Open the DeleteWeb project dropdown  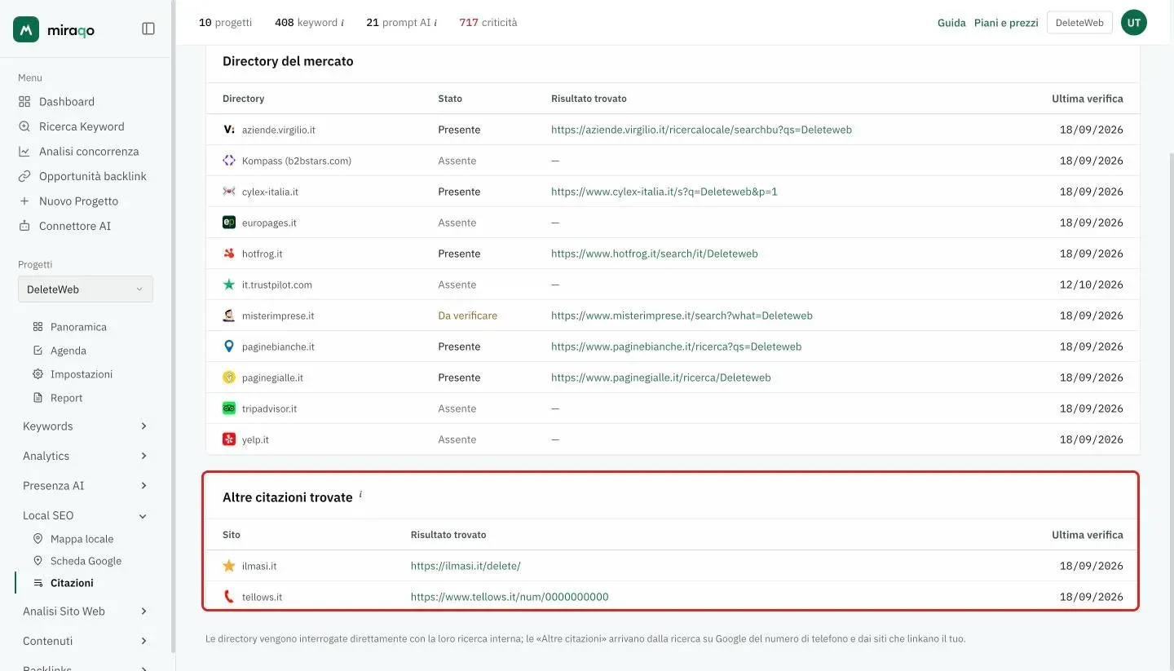coord(86,289)
